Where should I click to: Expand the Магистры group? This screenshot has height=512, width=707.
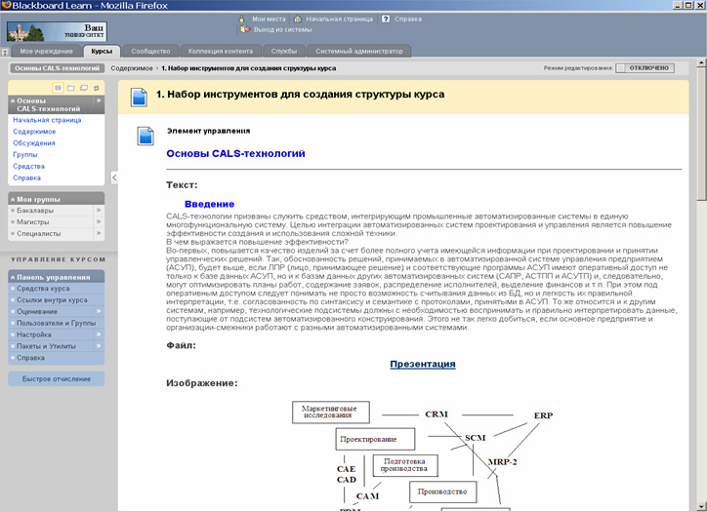pyautogui.click(x=13, y=222)
